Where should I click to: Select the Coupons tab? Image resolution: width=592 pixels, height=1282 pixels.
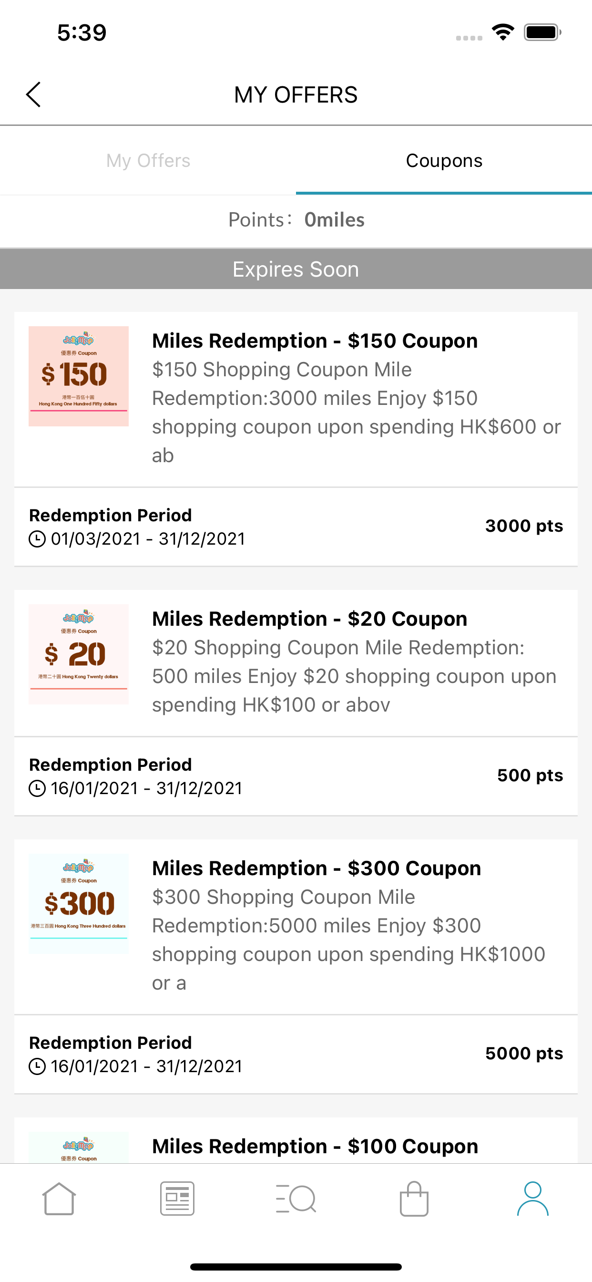[x=444, y=161]
